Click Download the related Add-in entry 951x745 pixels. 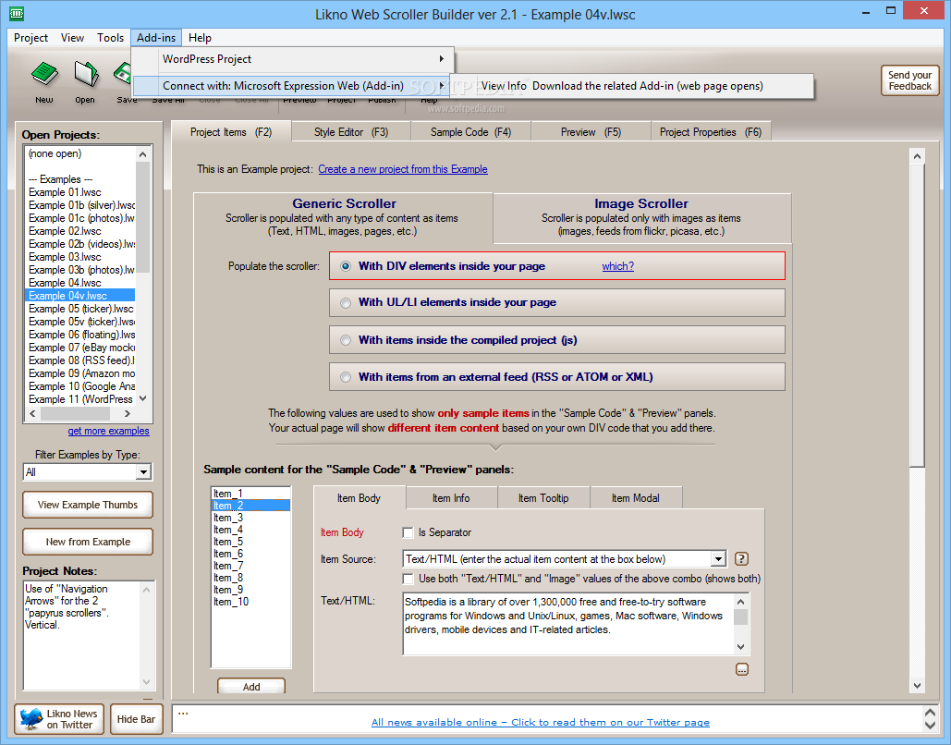tap(648, 86)
